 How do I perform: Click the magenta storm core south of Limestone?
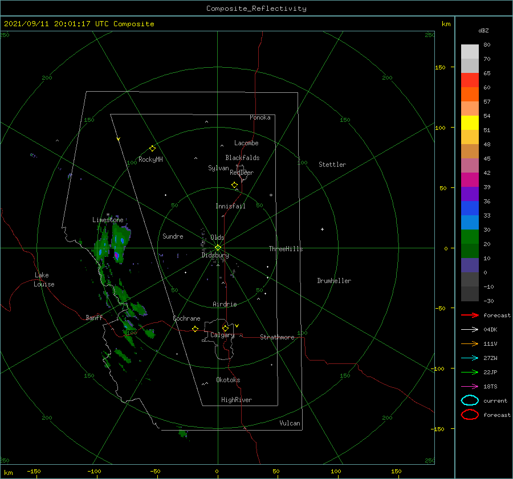(x=116, y=255)
